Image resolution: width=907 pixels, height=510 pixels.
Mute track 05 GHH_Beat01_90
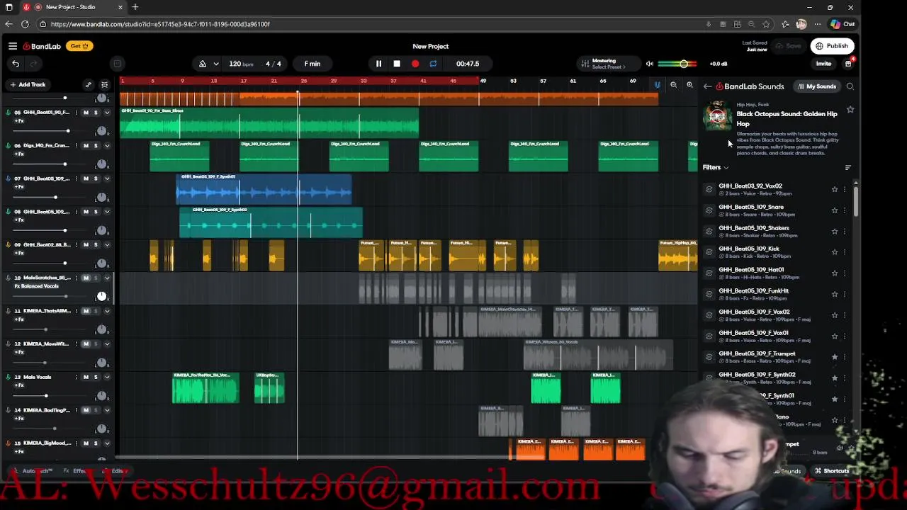click(x=86, y=113)
